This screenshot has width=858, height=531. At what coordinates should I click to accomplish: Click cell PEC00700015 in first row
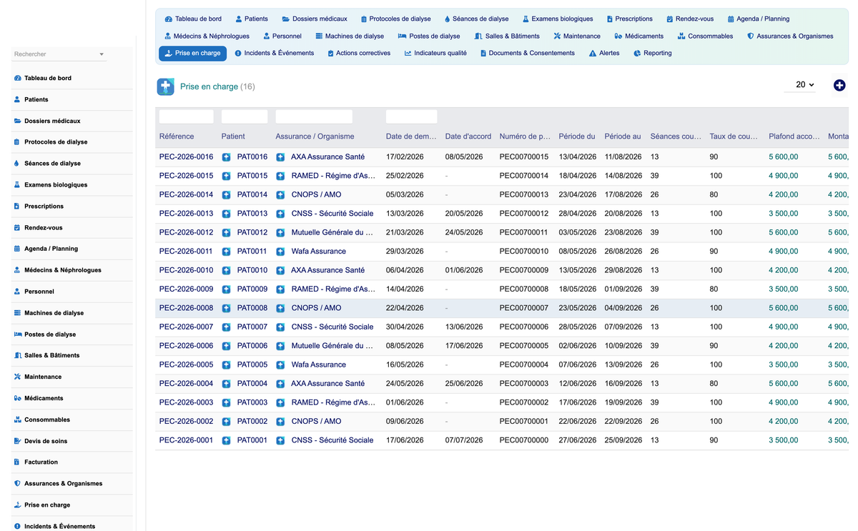pyautogui.click(x=524, y=157)
